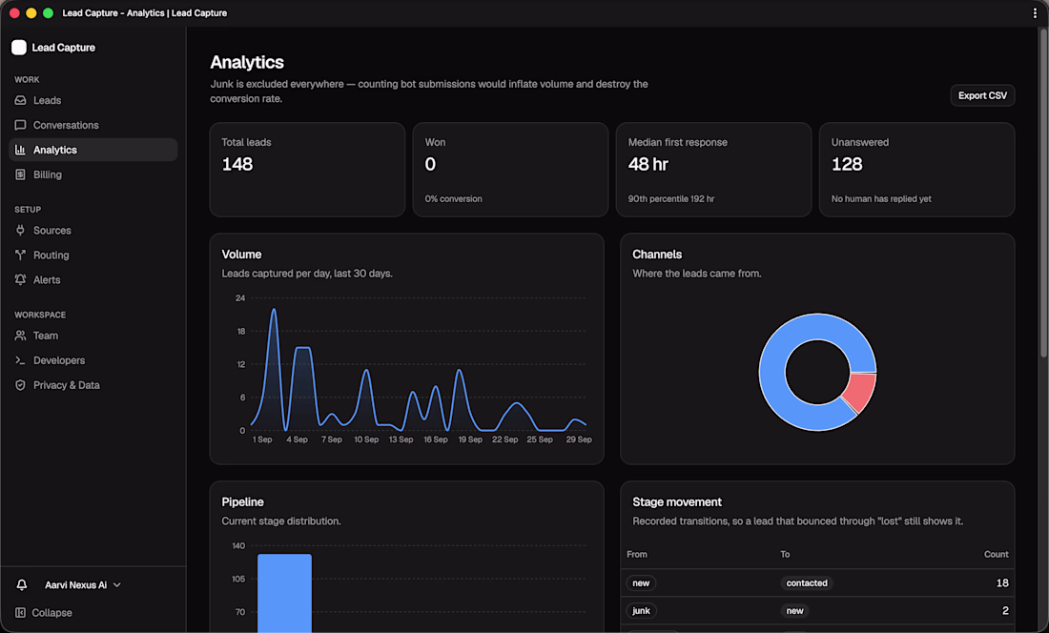Open the Privacy & Data shield icon
This screenshot has width=1049, height=633.
point(21,385)
